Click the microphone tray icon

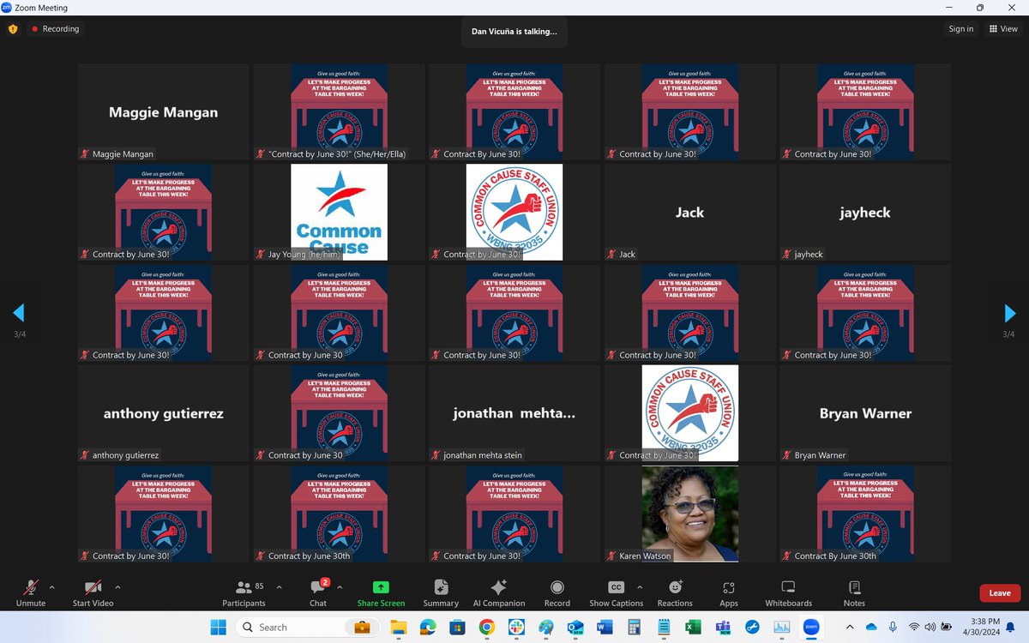[x=893, y=627]
